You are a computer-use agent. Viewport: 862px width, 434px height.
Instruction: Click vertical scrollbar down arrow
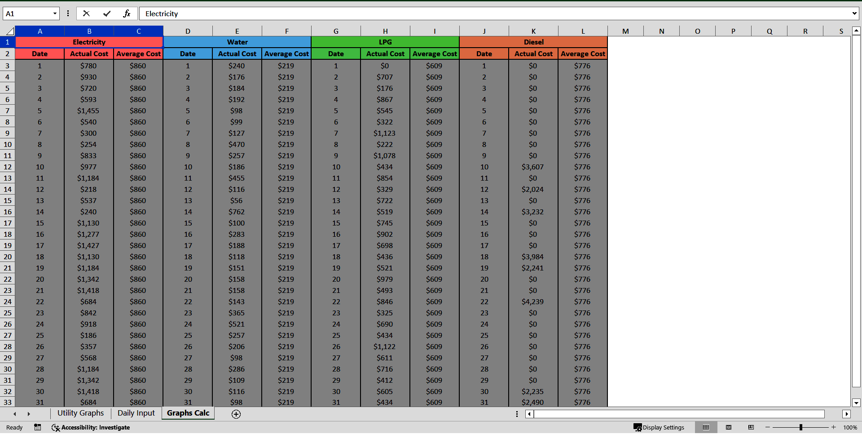coord(856,403)
